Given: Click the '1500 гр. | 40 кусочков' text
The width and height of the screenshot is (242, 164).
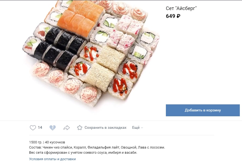Looking at the screenshot, I should 47,142.
